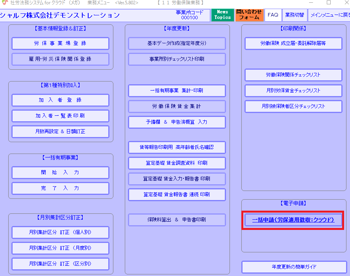
Task: Open 加入者登録 under 第1種特別加入
Action: click(x=60, y=100)
